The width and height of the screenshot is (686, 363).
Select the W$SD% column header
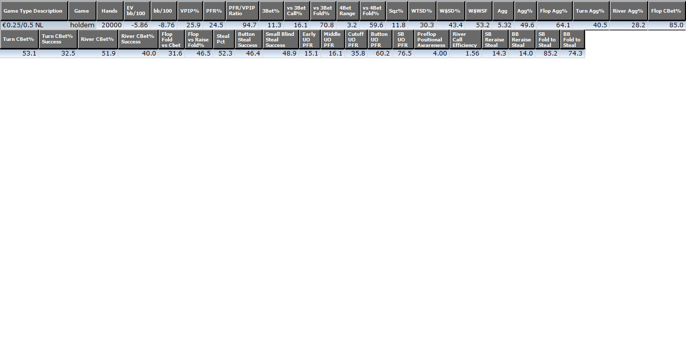[451, 11]
